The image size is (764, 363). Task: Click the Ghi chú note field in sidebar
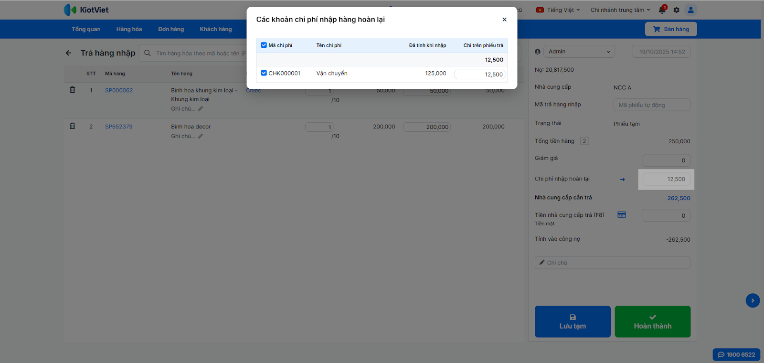pyautogui.click(x=613, y=263)
